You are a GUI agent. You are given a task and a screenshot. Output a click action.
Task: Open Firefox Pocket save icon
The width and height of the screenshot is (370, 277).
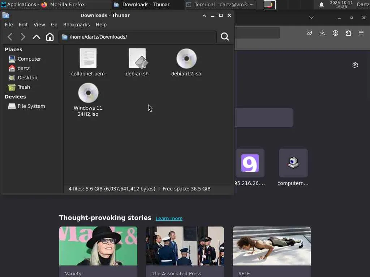[x=309, y=33]
